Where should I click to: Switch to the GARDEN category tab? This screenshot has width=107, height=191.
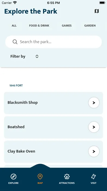coord(90,26)
